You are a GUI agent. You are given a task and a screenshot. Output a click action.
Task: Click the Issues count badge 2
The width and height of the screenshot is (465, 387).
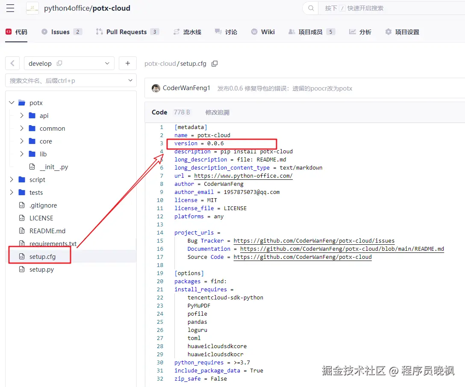coord(78,32)
